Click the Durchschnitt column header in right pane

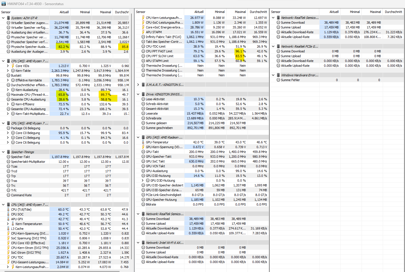pos(393,12)
